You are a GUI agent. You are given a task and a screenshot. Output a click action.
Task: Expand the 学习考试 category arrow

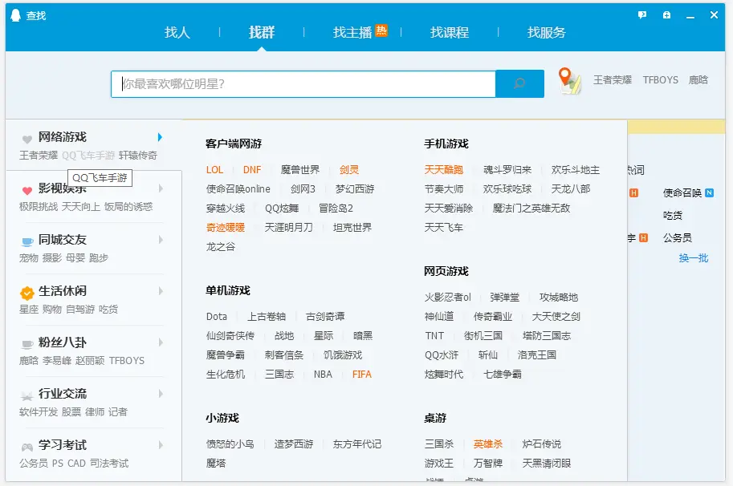pos(161,445)
